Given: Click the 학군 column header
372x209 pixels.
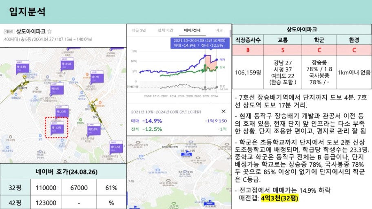Looking at the screenshot, I should 319,40.
